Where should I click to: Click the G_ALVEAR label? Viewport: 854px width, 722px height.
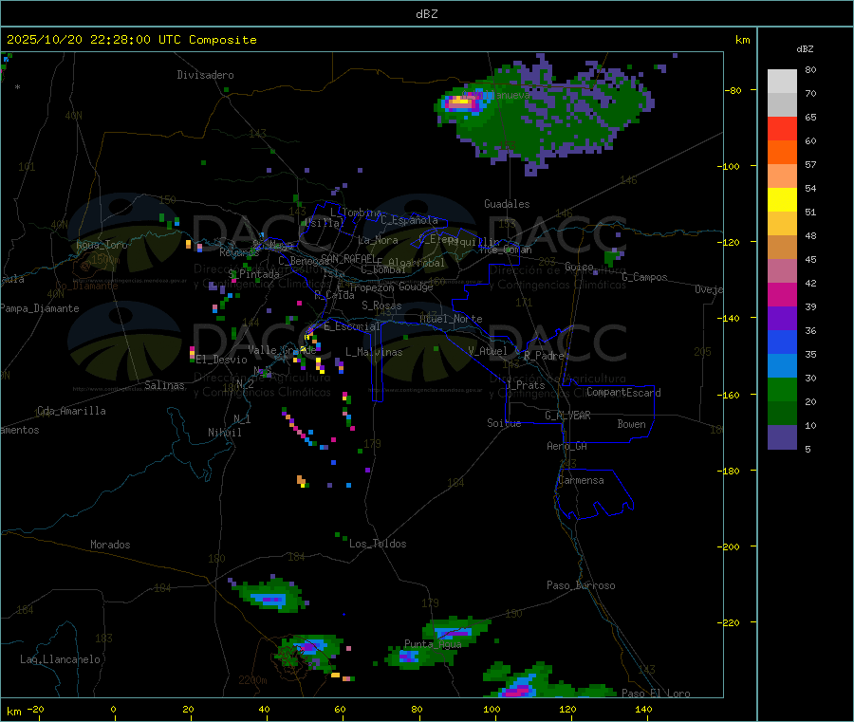click(x=567, y=416)
